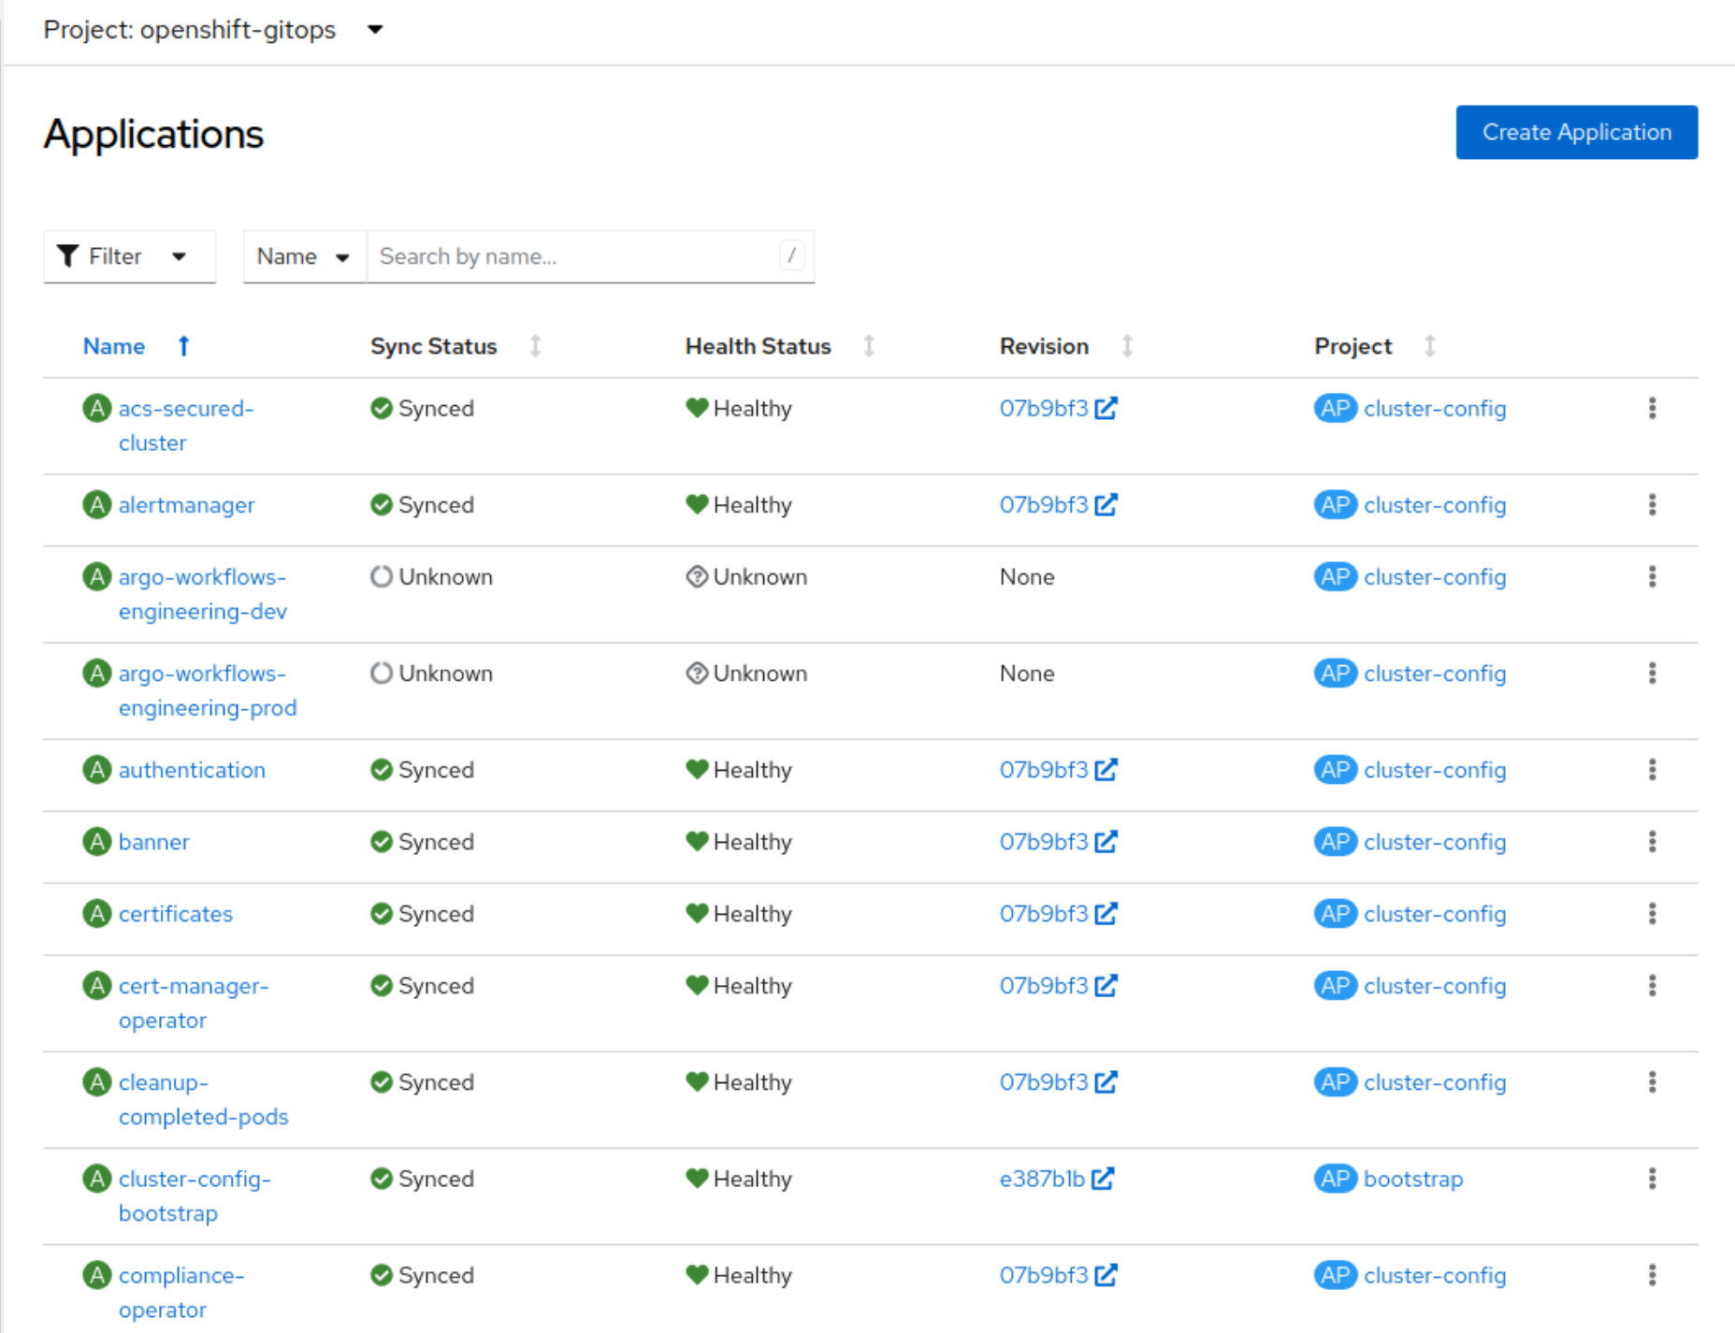This screenshot has height=1333, width=1735.
Task: Open the argo-workflows-engineering-dev application
Action: (202, 594)
